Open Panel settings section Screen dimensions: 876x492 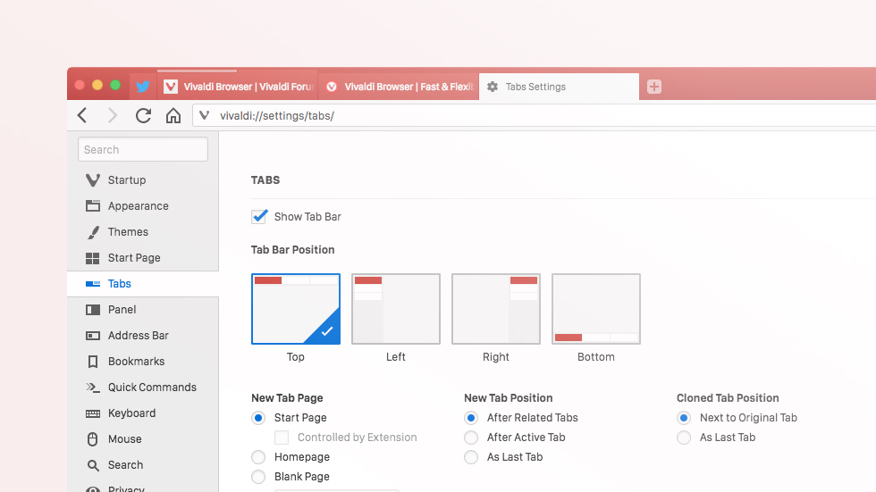tap(143, 310)
